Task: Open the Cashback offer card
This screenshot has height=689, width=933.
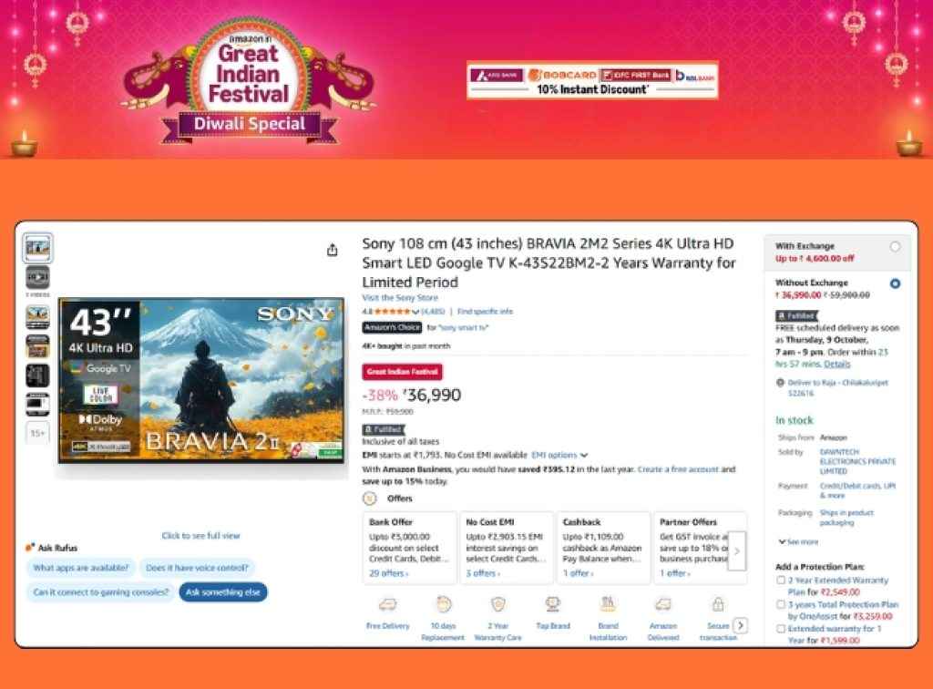Action: pos(603,548)
